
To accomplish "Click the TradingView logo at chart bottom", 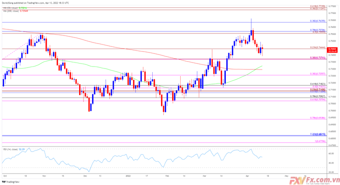I will point(11,182).
